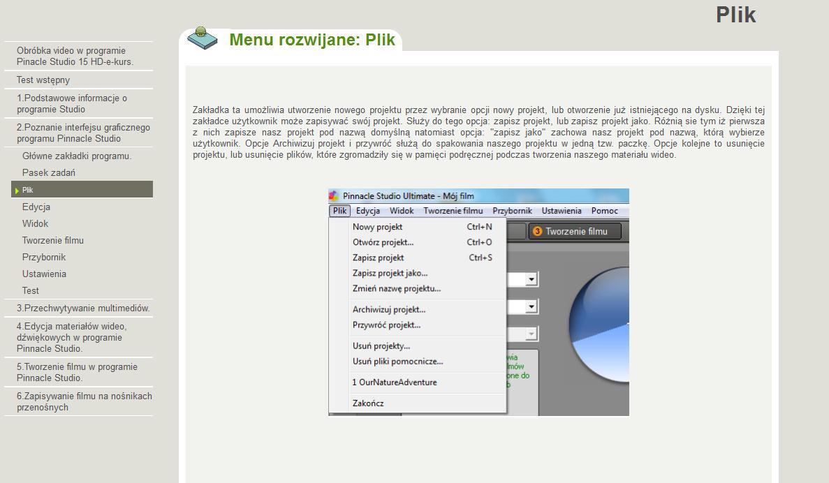Click the Ctrl+N shortcut label
The image size is (829, 483).
tap(479, 227)
